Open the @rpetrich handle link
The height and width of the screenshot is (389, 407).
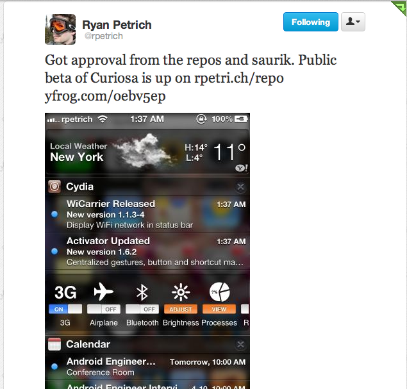(x=104, y=36)
